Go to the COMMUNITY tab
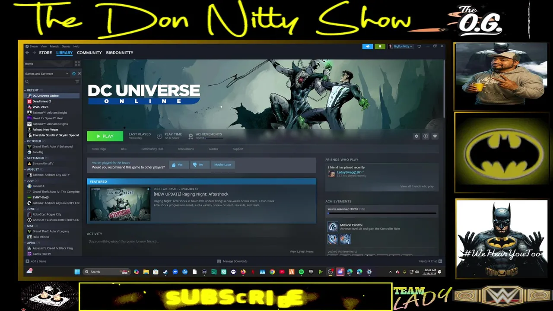 tap(89, 53)
